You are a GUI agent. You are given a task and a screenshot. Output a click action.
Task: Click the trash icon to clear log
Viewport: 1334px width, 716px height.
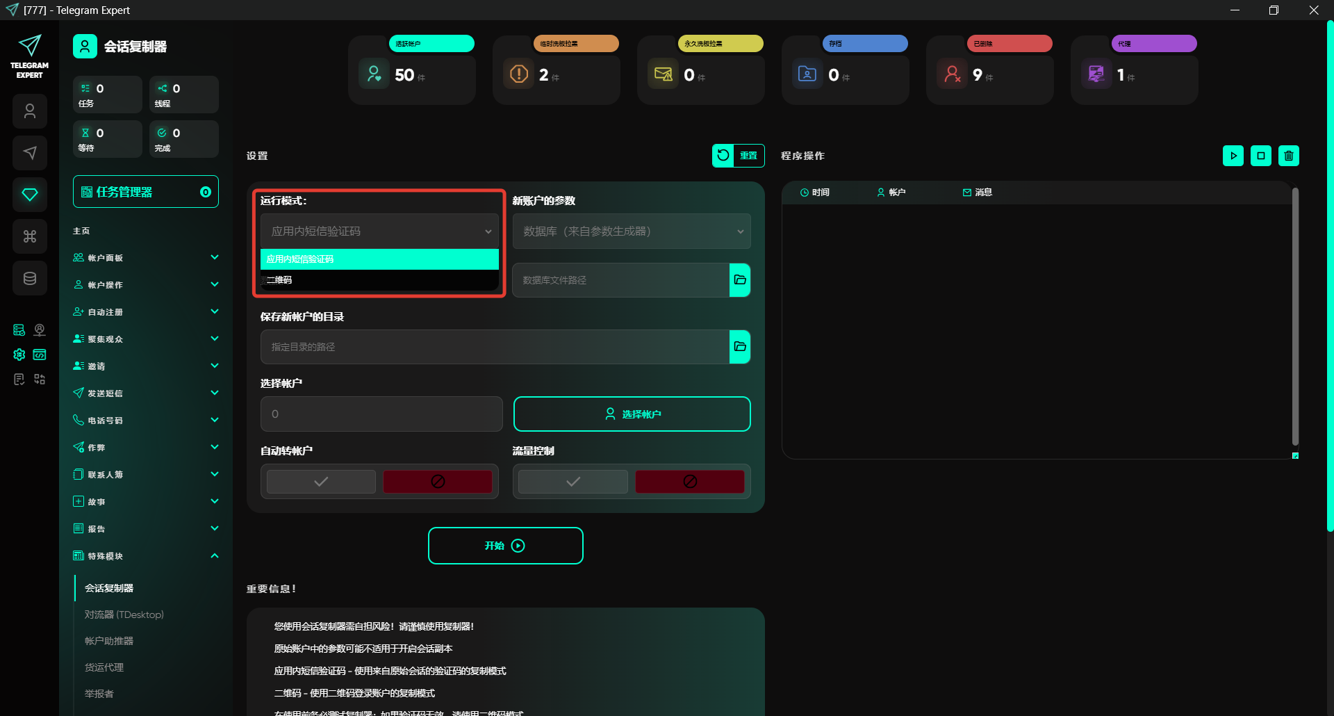(x=1288, y=156)
